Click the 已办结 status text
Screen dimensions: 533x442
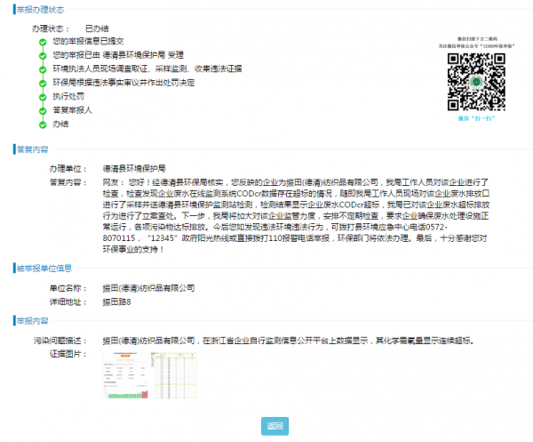pyautogui.click(x=95, y=28)
